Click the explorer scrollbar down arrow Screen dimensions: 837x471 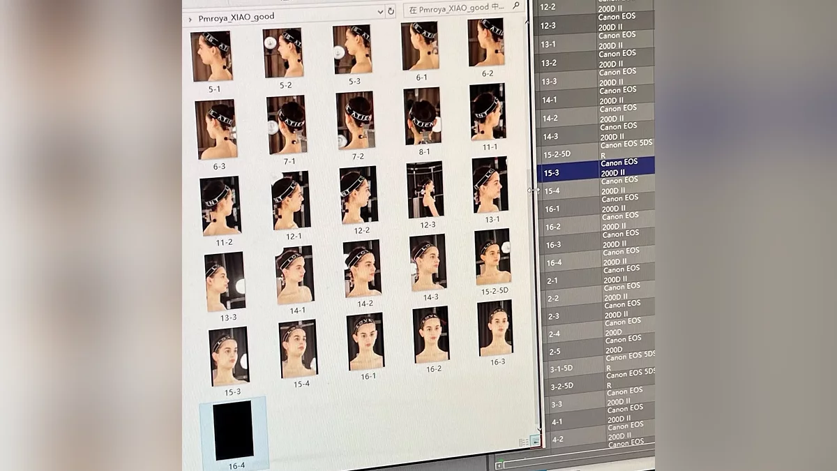pyautogui.click(x=538, y=428)
